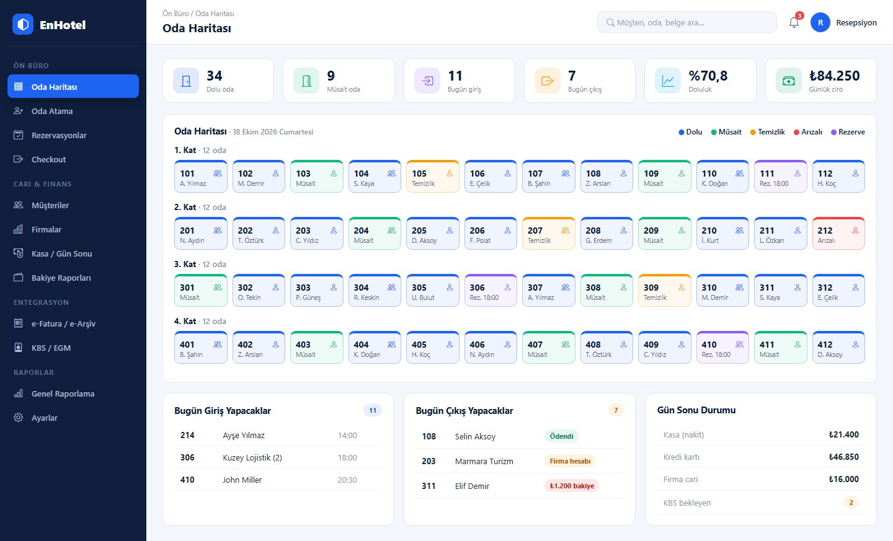The width and height of the screenshot is (893, 541).
Task: Open Oda Atama menu item
Action: (73, 111)
